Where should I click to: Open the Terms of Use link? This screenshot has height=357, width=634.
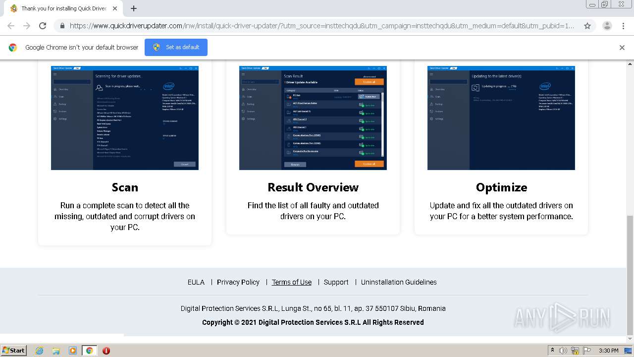tap(292, 282)
